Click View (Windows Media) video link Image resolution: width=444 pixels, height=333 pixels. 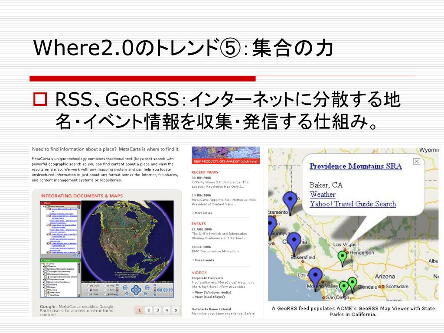(x=212, y=292)
